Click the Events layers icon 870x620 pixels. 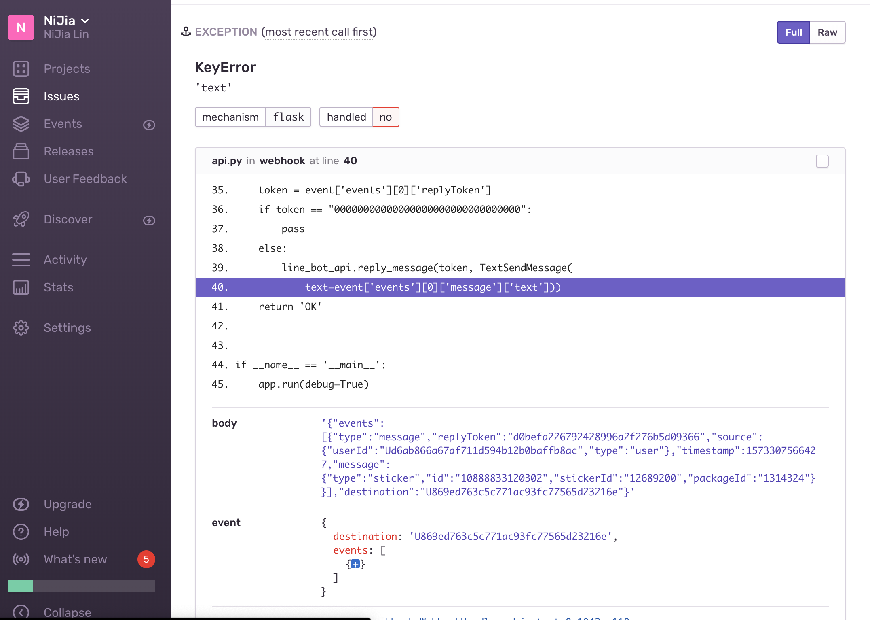point(21,124)
